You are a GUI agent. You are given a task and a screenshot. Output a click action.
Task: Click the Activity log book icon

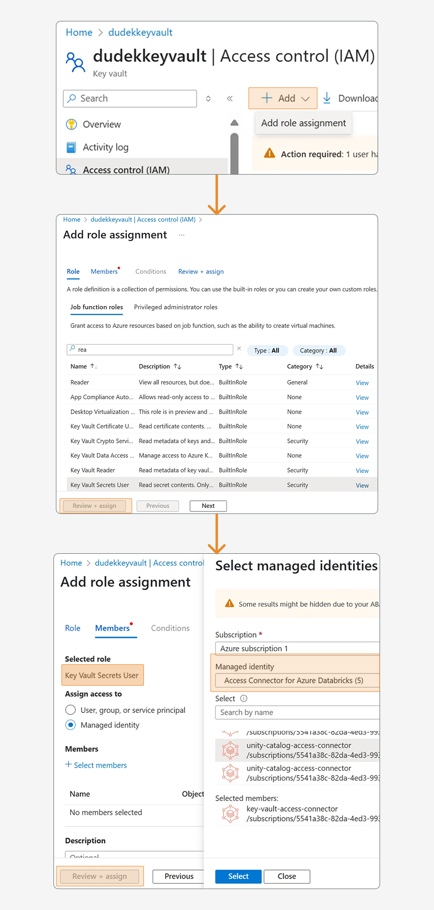[x=71, y=147]
